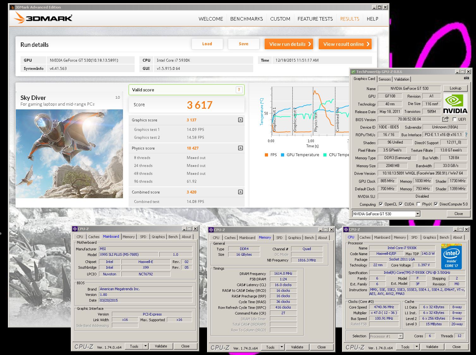Go to the CUSTOM section
The height and width of the screenshot is (355, 476).
click(280, 19)
